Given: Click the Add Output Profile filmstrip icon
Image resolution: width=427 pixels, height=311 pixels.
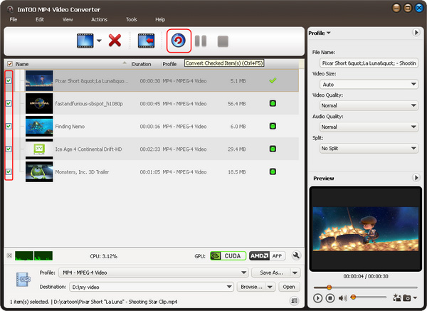Looking at the screenshot, I should click(146, 41).
